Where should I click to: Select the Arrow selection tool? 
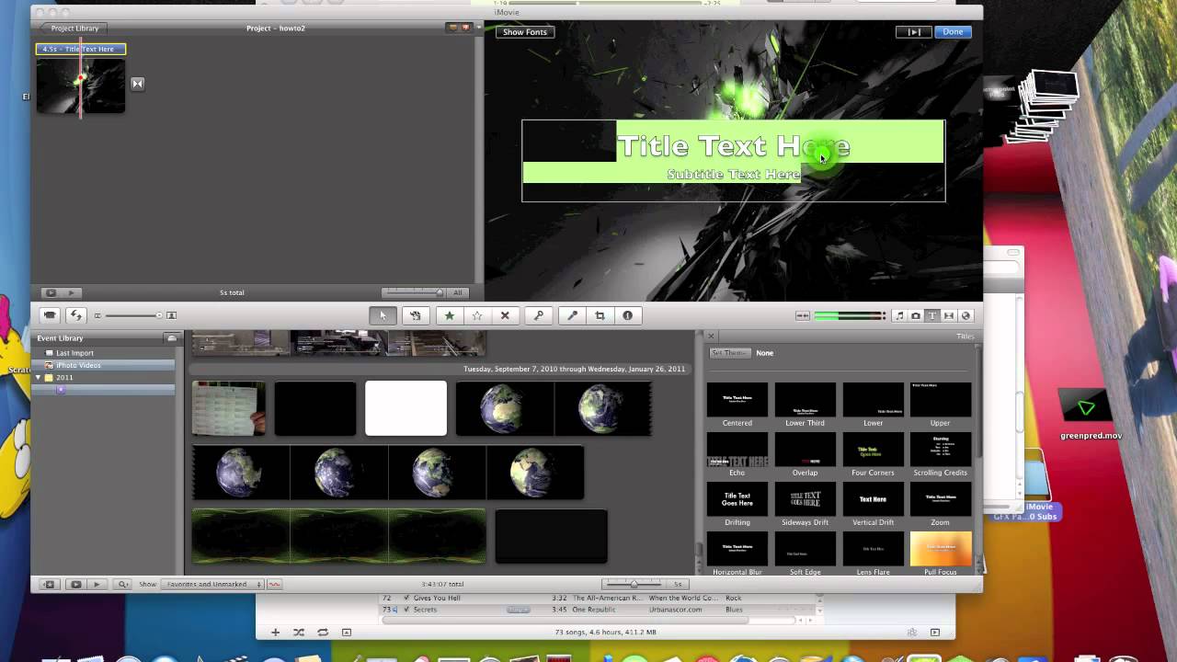click(383, 315)
